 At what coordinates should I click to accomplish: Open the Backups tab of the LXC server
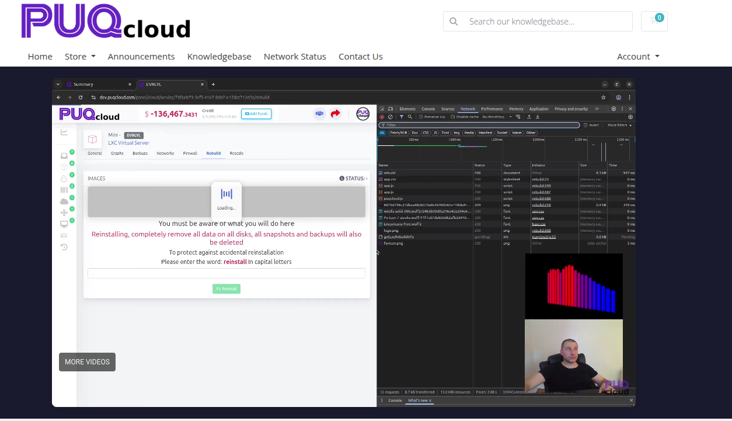(x=140, y=153)
